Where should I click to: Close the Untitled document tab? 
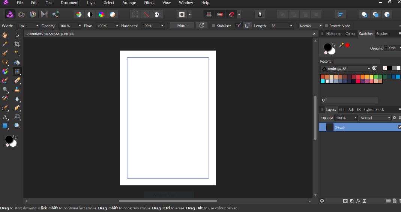coord(314,34)
